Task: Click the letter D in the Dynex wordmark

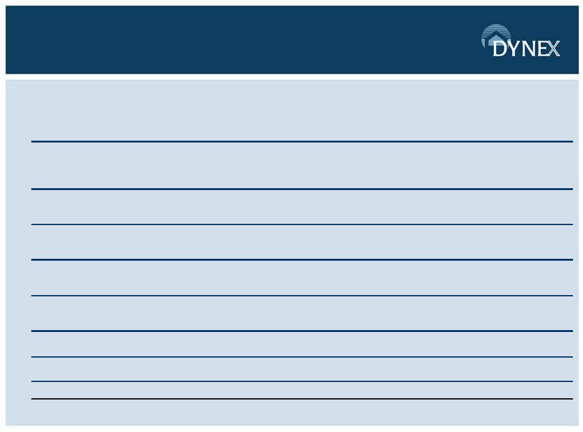Action: 499,49
